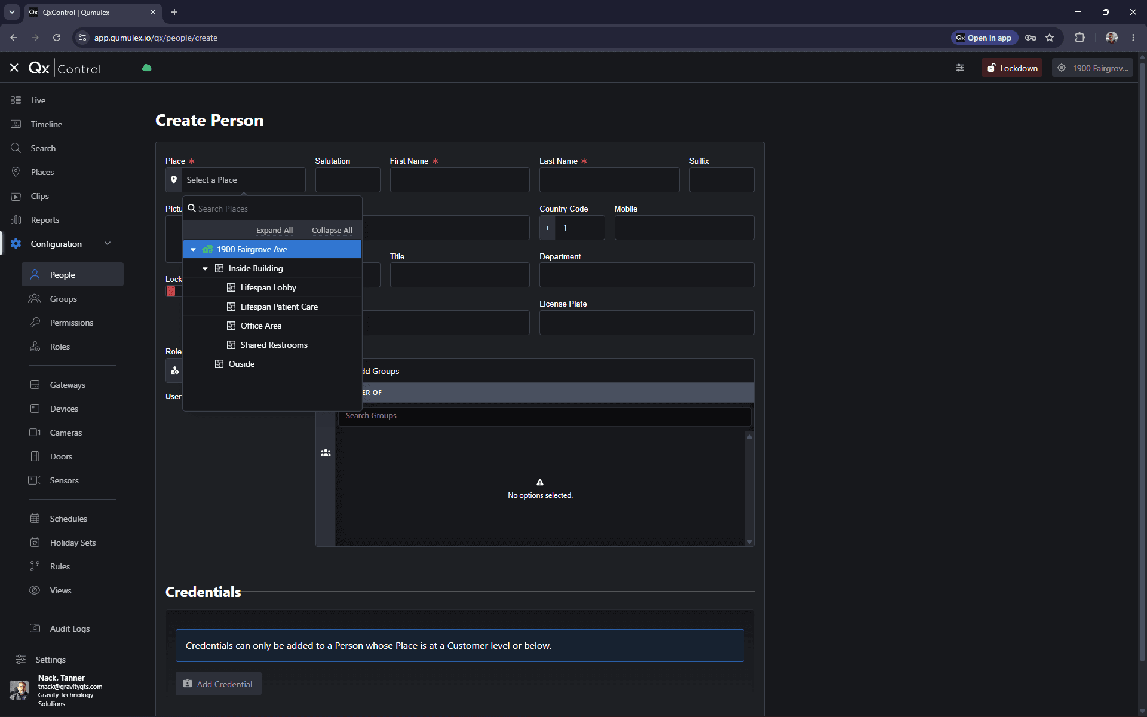Click the Roles sidebar icon

[35, 347]
